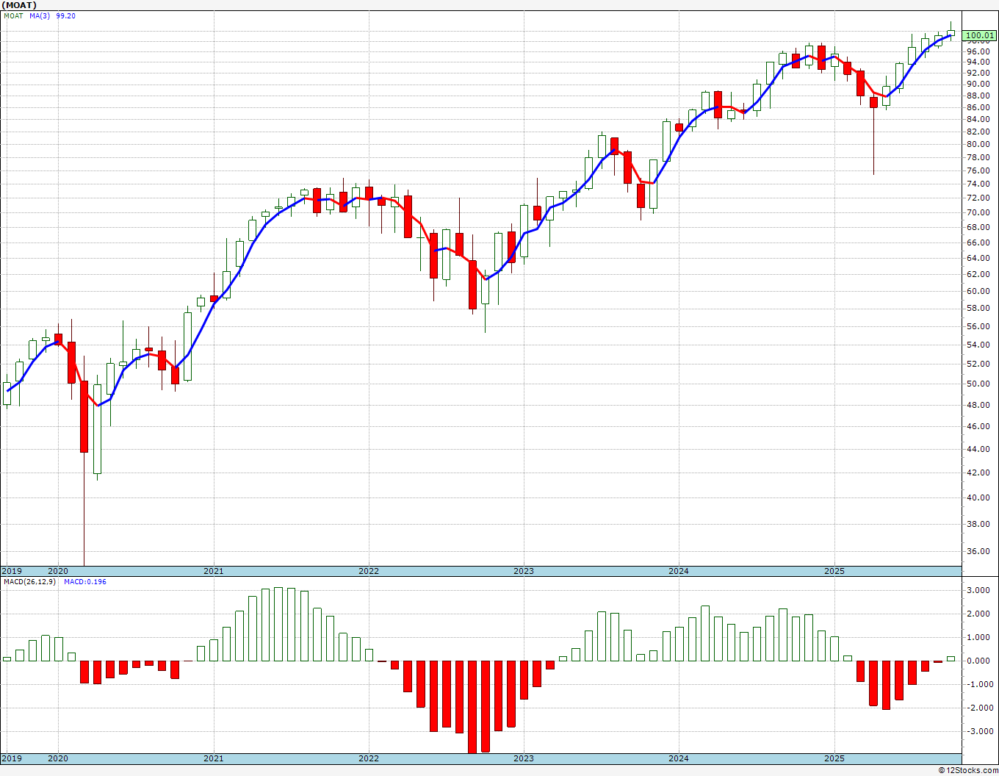This screenshot has height=776, width=999.
Task: Click 2022 on the MACD panel time axis
Action: tap(369, 758)
